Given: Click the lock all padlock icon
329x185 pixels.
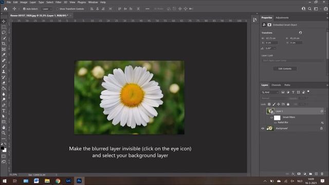Looking at the screenshot, I should (288, 104).
